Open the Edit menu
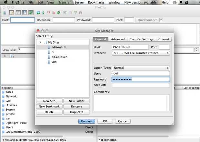The image size is (200, 142). (x=40, y=2)
